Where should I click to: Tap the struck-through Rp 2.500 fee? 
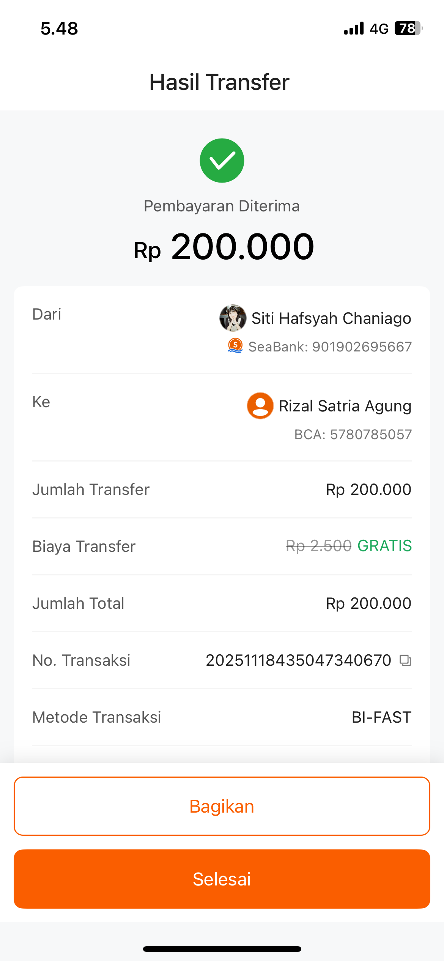(318, 546)
